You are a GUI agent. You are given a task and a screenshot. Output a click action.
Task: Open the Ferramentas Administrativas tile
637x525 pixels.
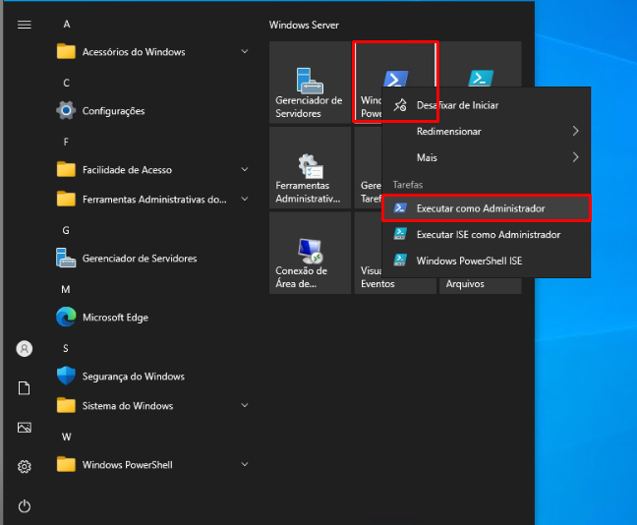310,168
